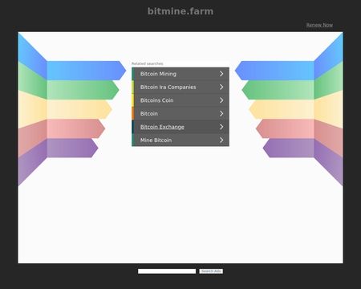This screenshot has height=289, width=361.
Task: Click the chevron arrow beside Bitcoin Ira Companies
Action: [221, 87]
